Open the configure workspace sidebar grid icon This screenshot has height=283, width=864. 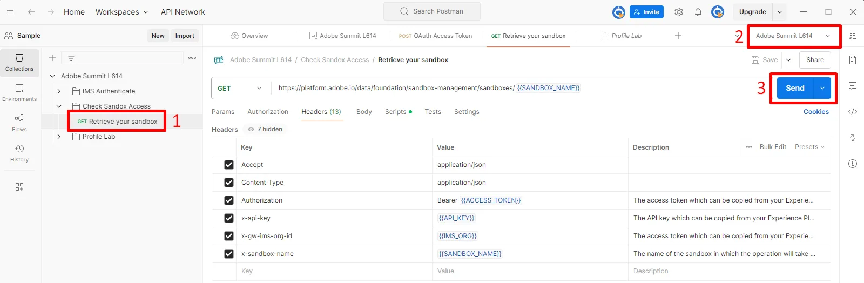(19, 187)
